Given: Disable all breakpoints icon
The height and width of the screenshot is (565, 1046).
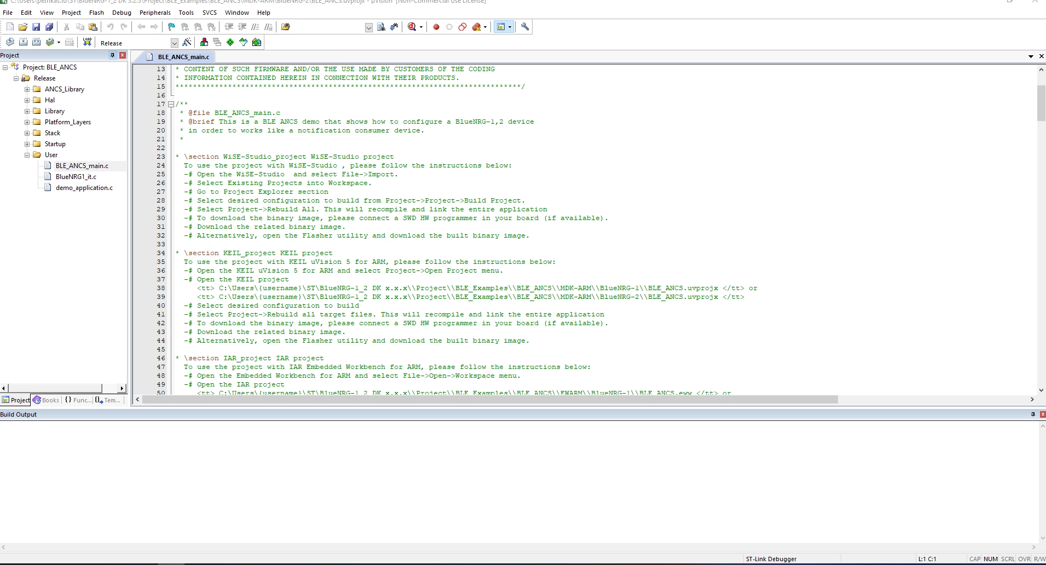Looking at the screenshot, I should [x=463, y=27].
